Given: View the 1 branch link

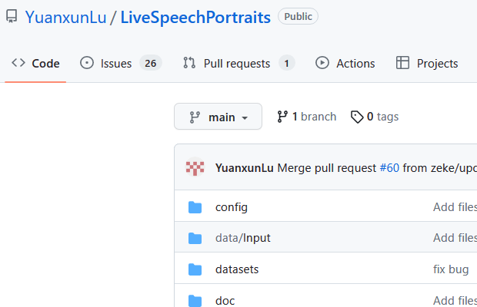Looking at the screenshot, I should pos(307,117).
